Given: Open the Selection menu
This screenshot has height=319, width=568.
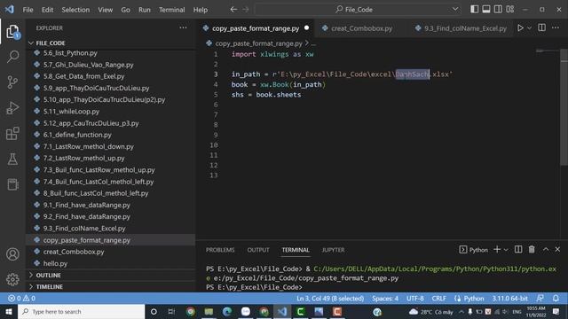Looking at the screenshot, I should [x=75, y=10].
